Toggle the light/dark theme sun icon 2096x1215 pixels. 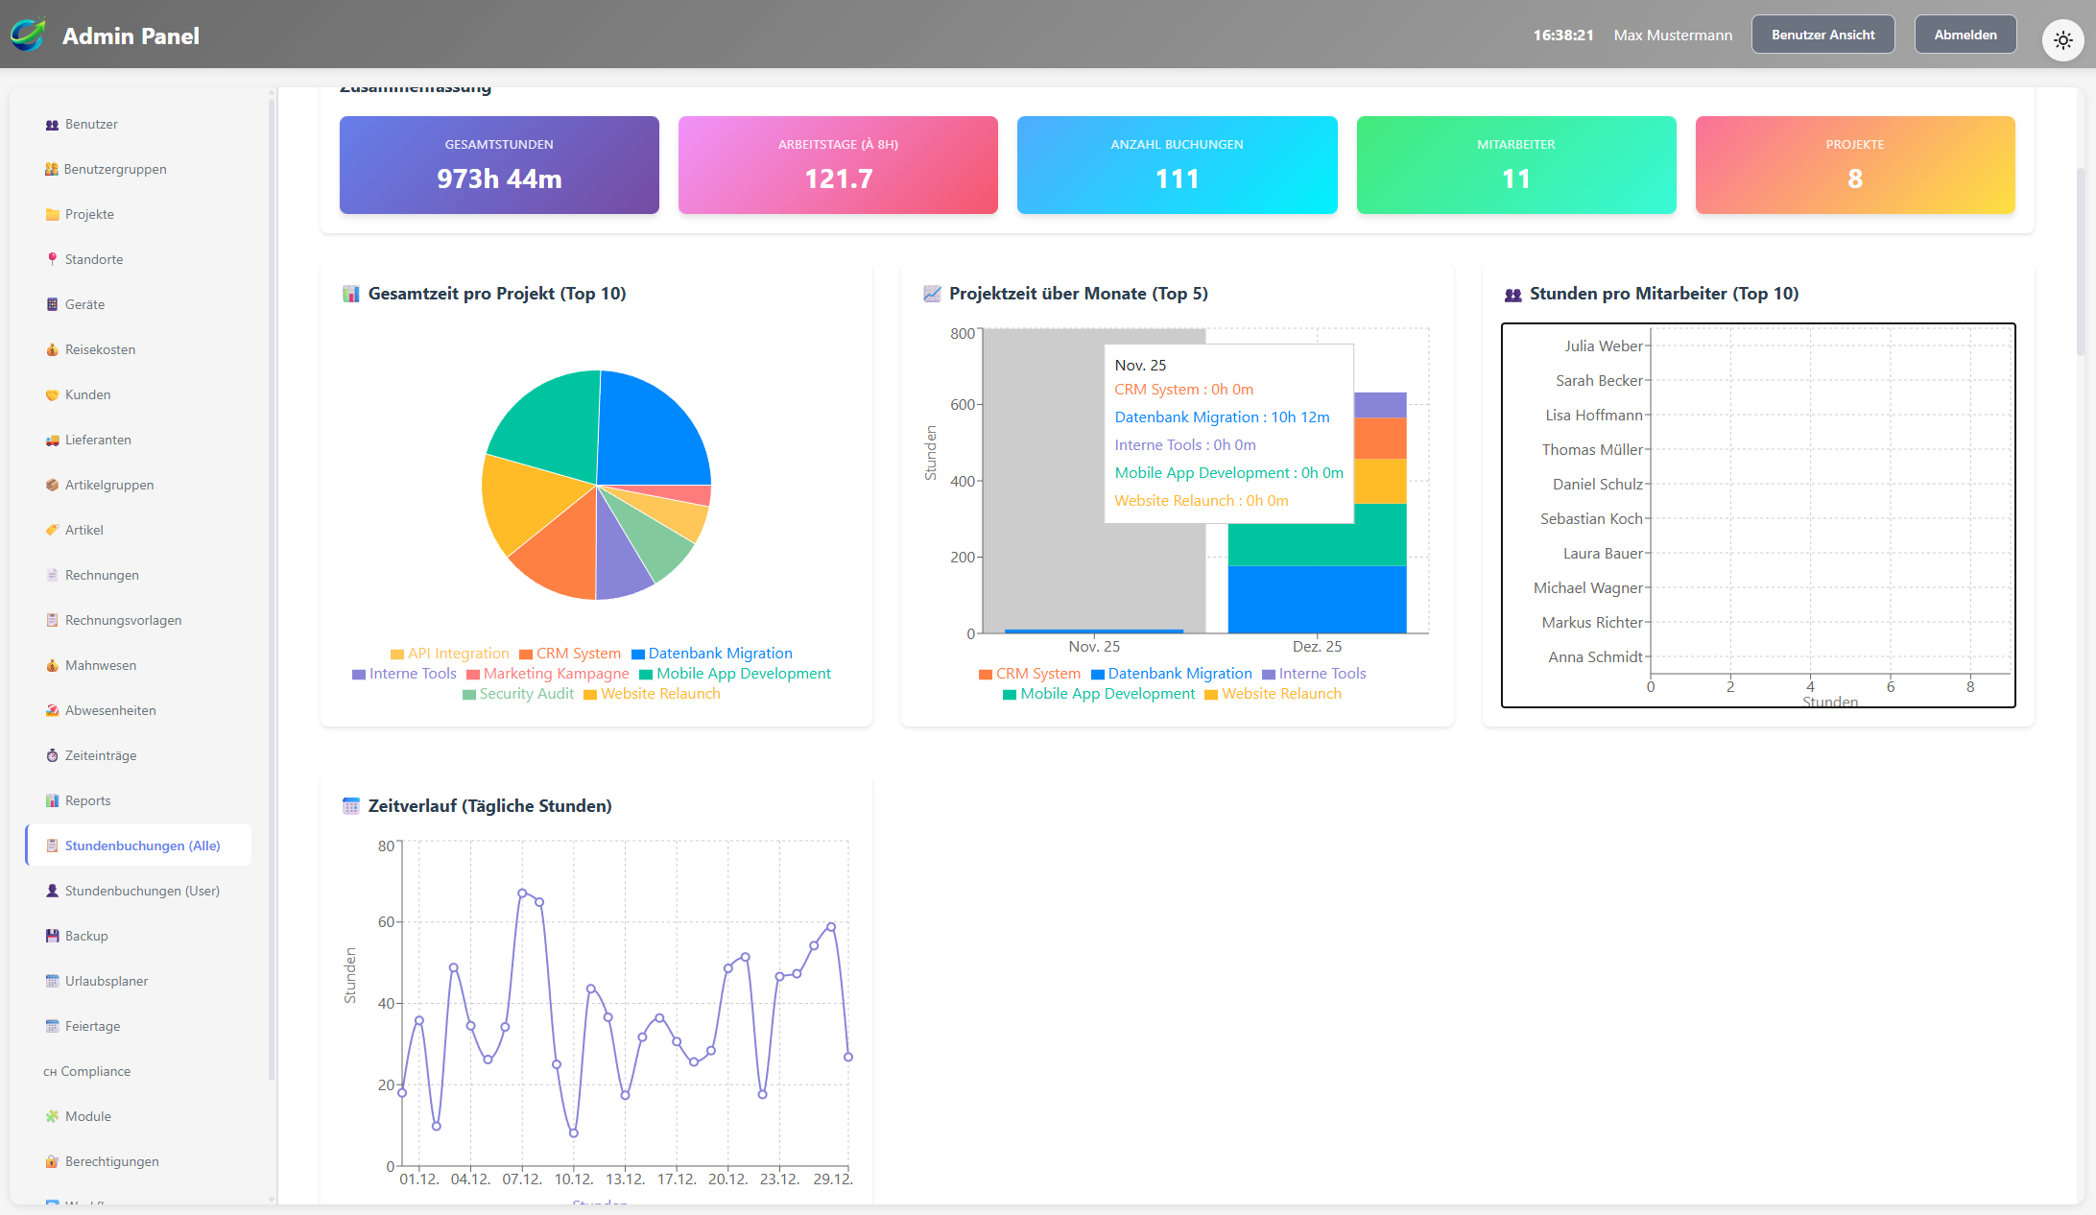2062,40
